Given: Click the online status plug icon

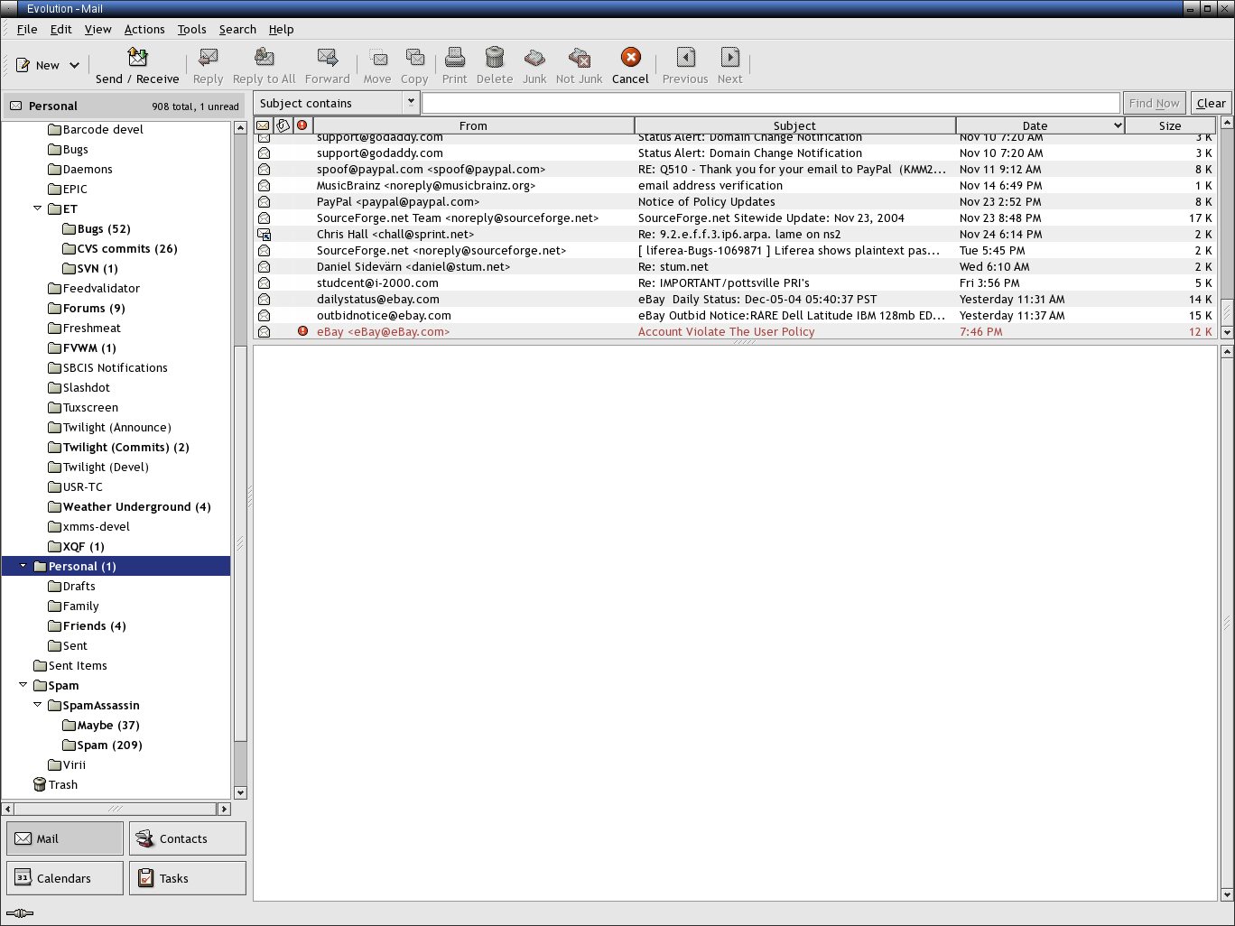Looking at the screenshot, I should click(20, 913).
